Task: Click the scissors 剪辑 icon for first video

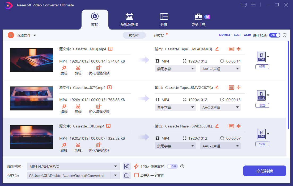Action: click(78, 68)
